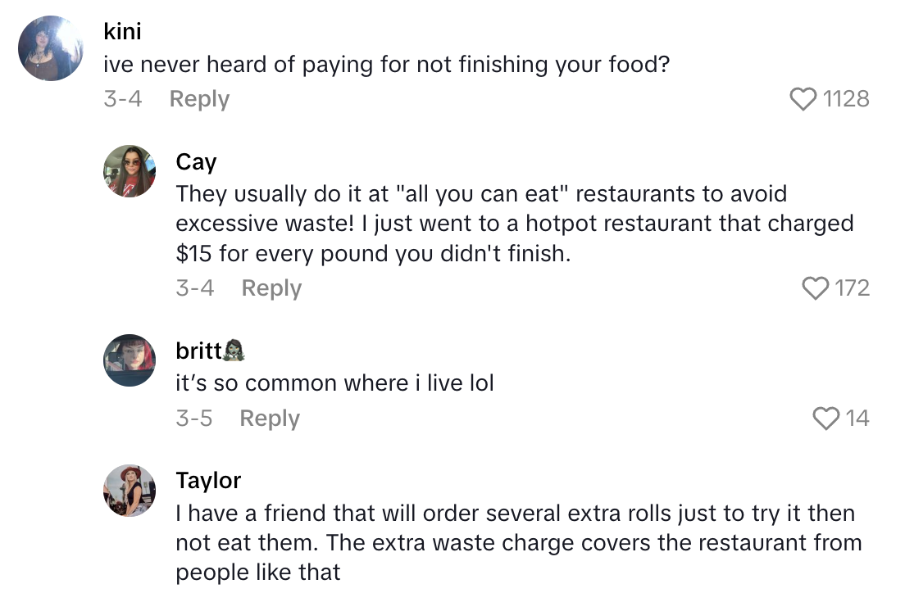Select the username Taylor
The width and height of the screenshot is (905, 593).
click(x=209, y=481)
